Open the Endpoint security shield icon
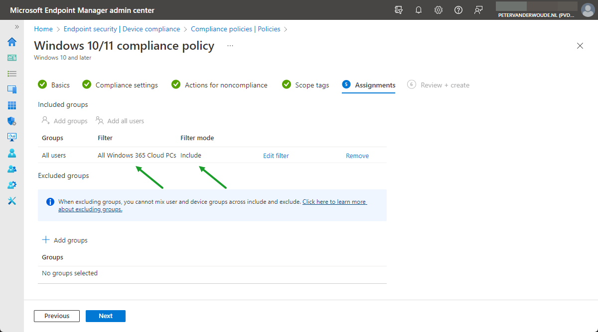Image resolution: width=598 pixels, height=332 pixels. pos(12,121)
